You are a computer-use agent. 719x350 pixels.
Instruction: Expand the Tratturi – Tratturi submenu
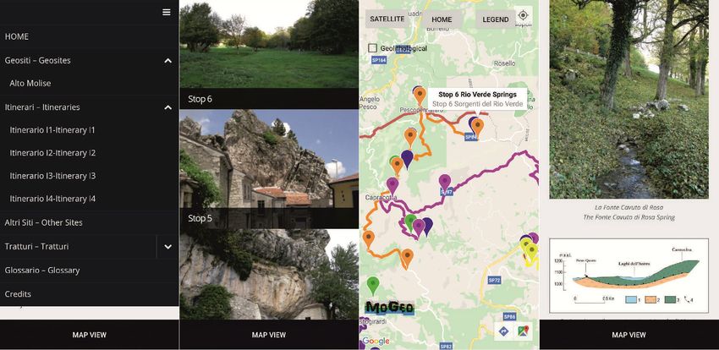point(167,247)
